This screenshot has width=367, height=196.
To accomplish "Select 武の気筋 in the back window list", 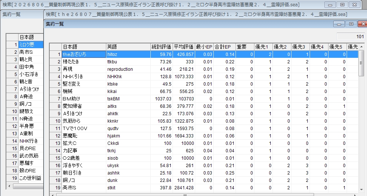I will [31, 156].
